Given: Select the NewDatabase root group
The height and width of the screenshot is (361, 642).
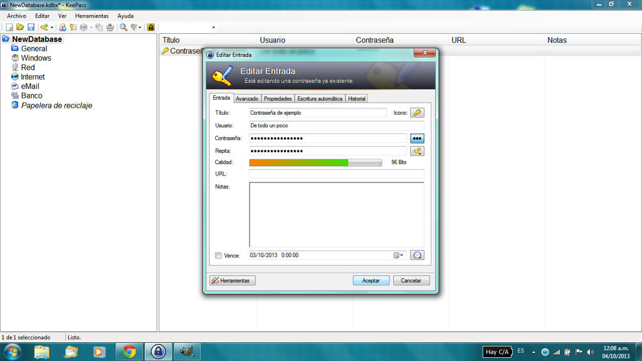Looking at the screenshot, I should pyautogui.click(x=37, y=39).
